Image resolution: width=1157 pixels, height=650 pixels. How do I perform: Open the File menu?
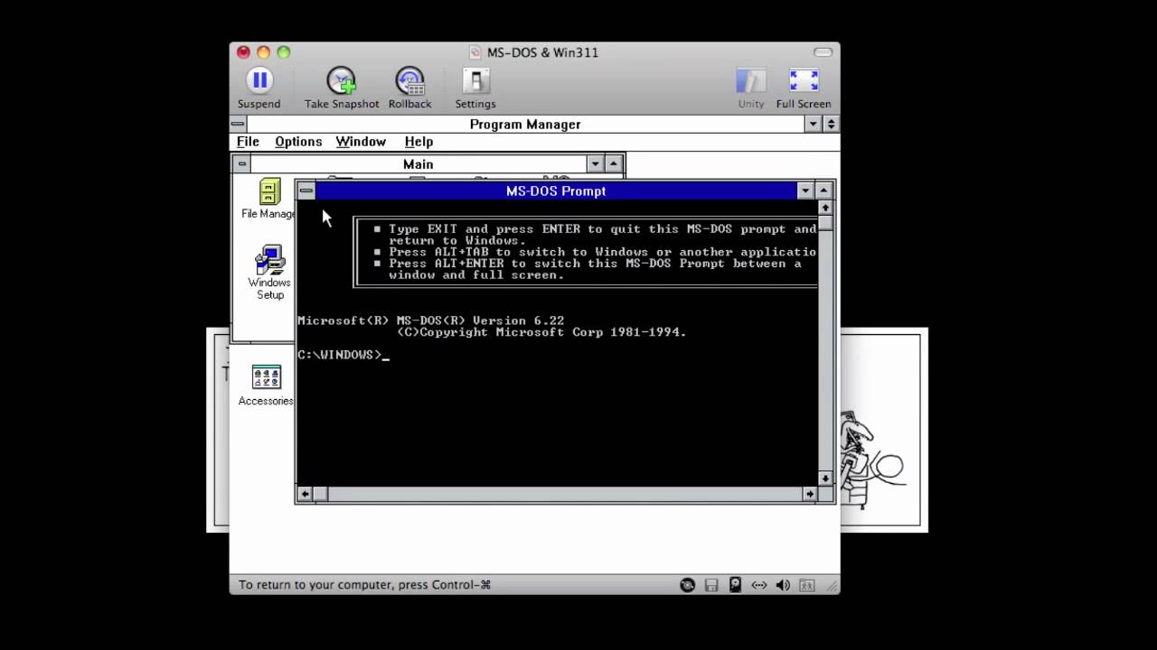click(x=248, y=142)
